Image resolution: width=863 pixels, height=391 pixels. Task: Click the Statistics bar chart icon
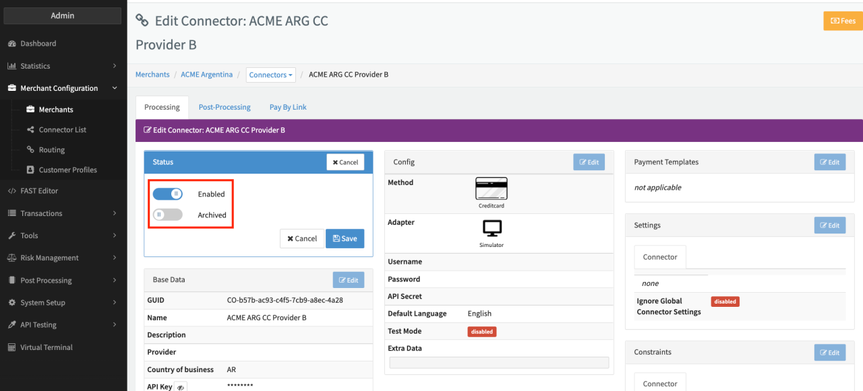click(11, 66)
